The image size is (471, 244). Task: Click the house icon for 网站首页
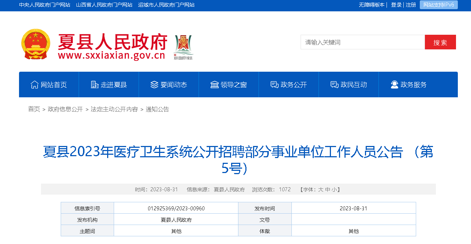pyautogui.click(x=34, y=85)
